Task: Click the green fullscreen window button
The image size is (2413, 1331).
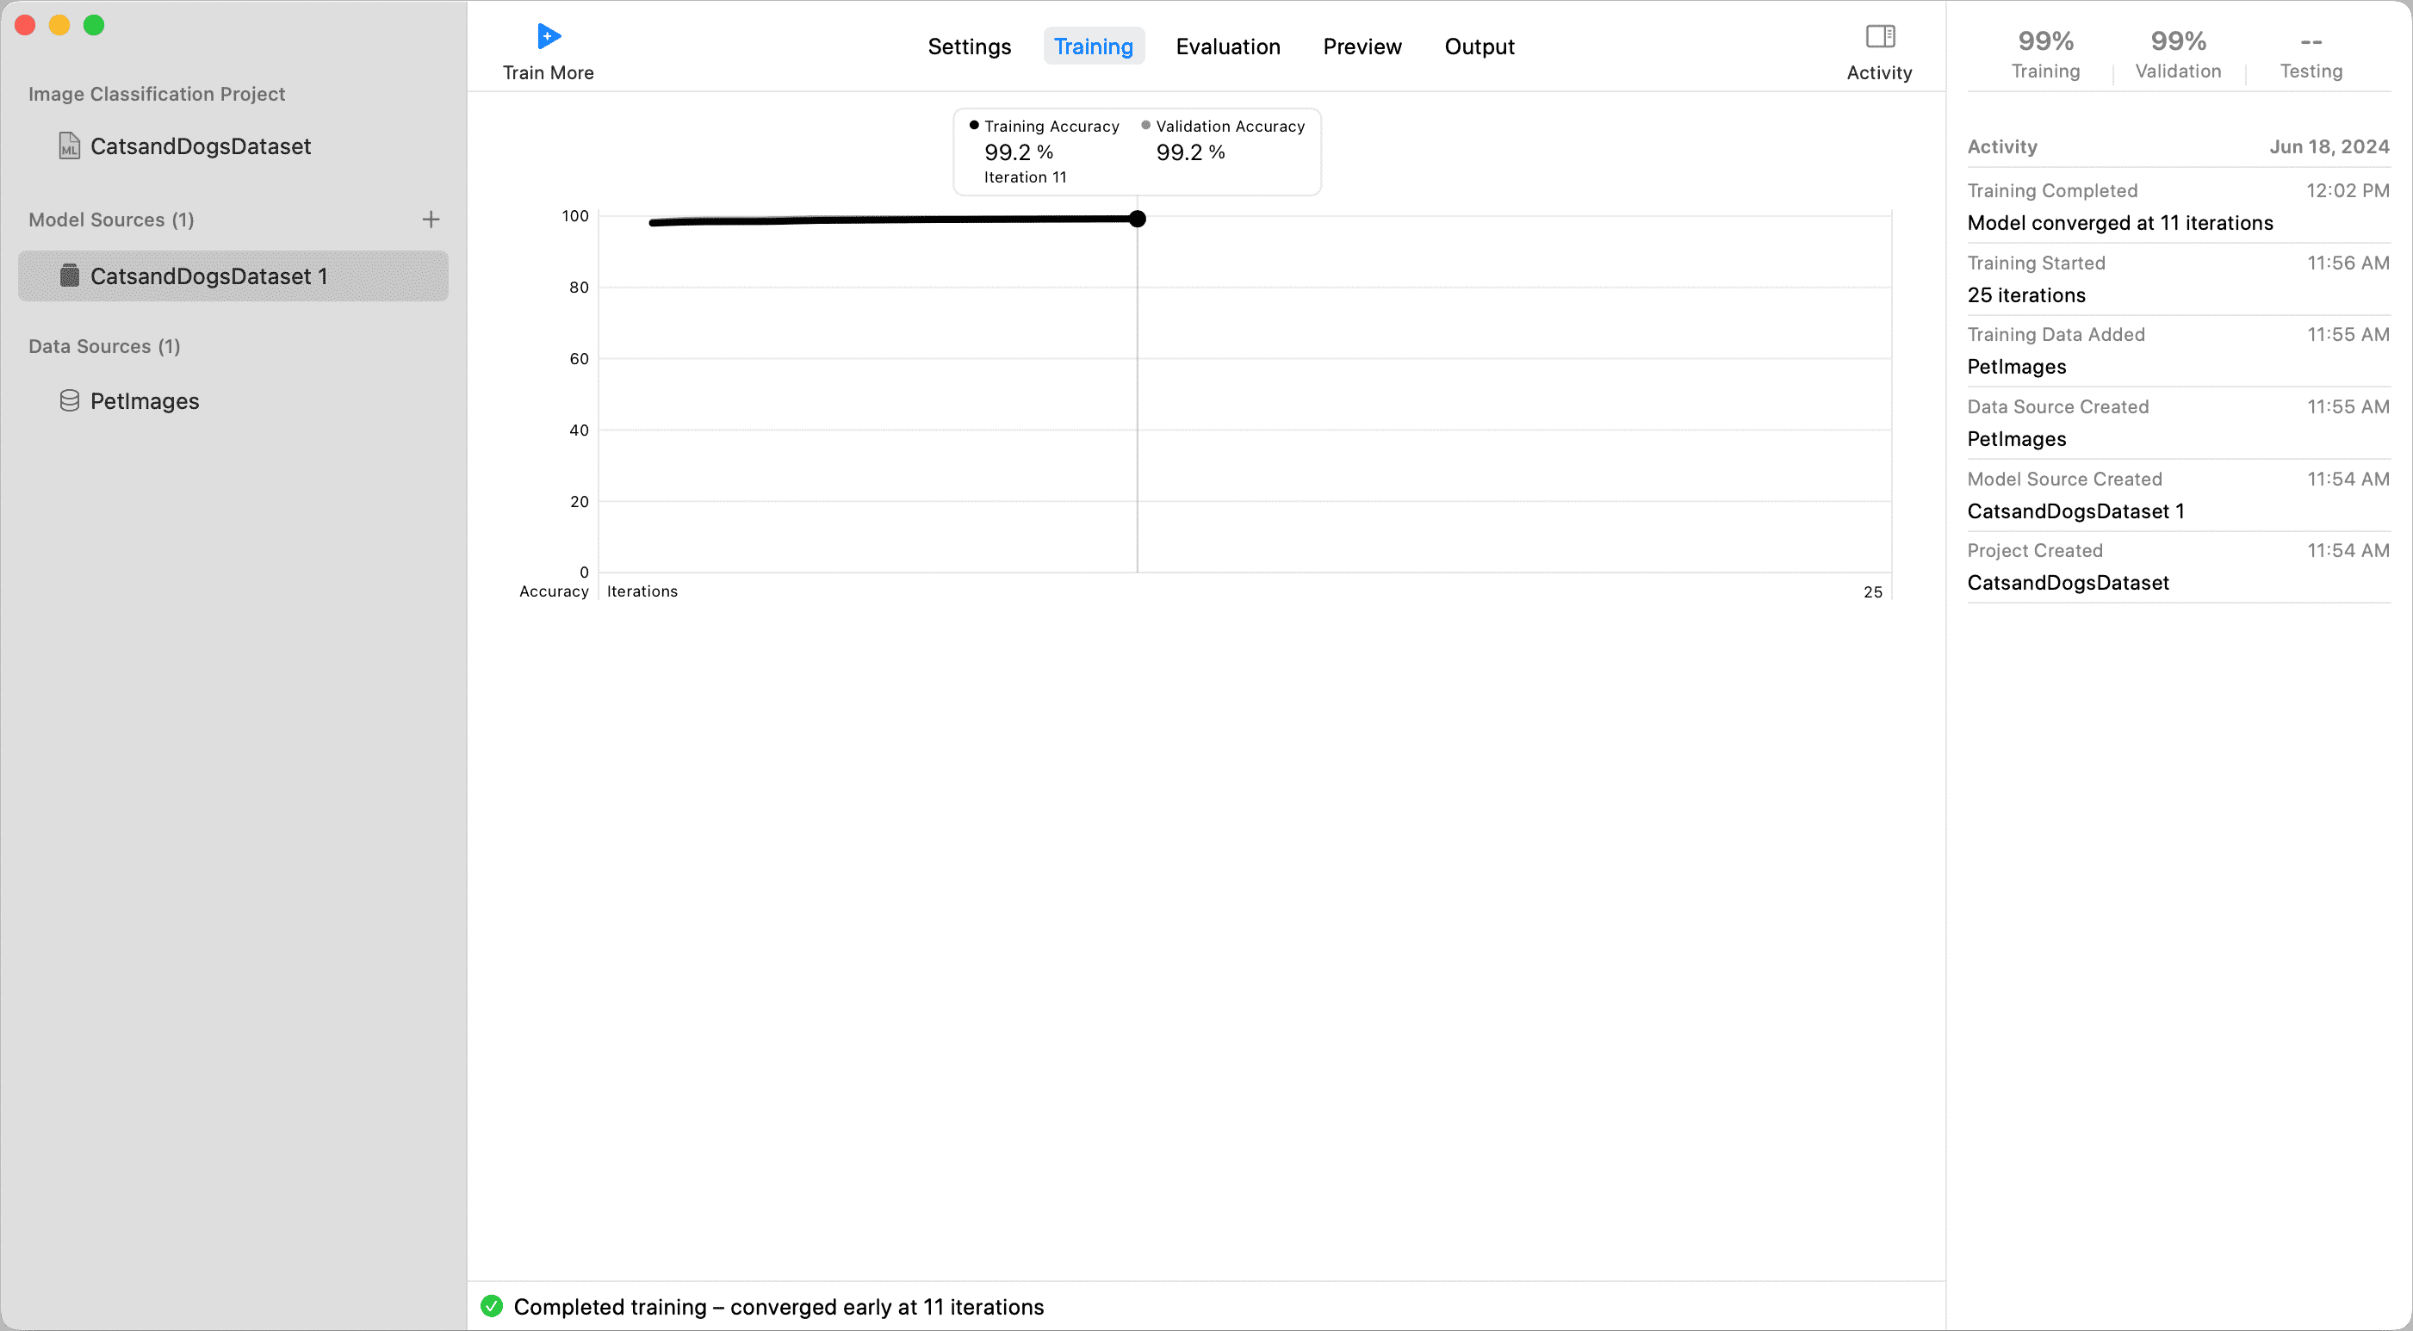Action: (x=94, y=25)
